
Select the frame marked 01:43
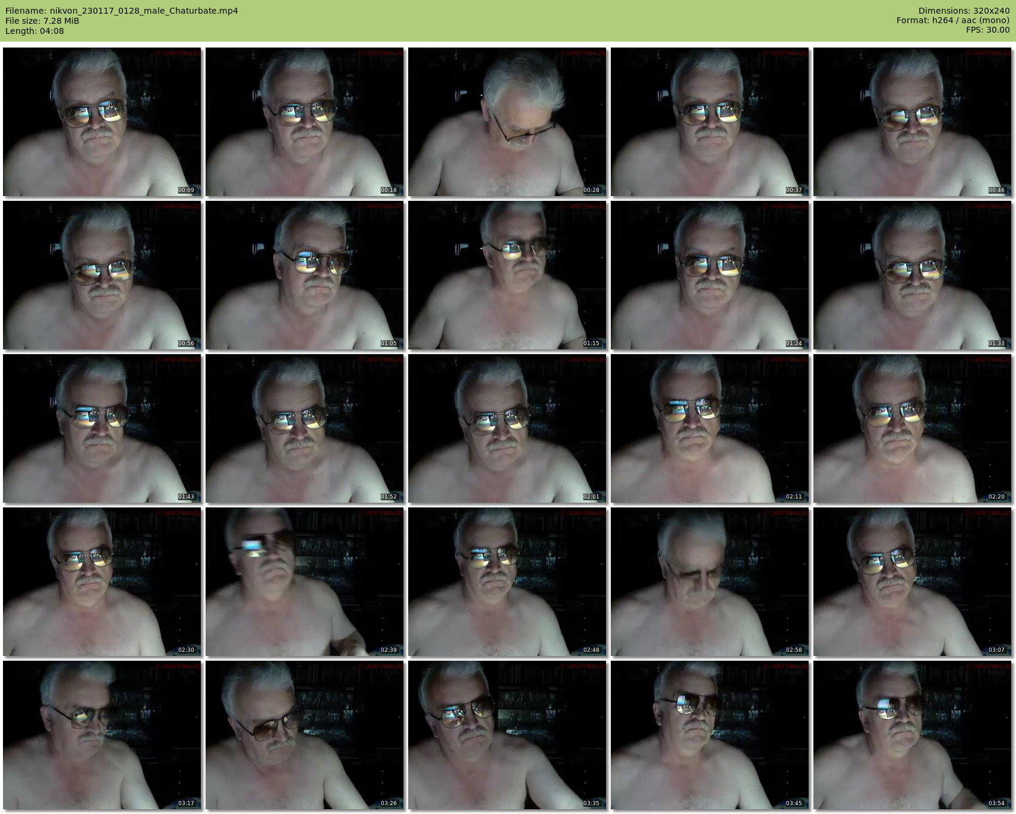click(x=102, y=428)
